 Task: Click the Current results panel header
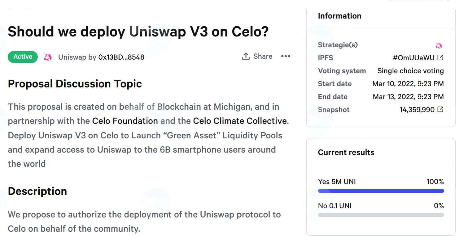[381, 152]
